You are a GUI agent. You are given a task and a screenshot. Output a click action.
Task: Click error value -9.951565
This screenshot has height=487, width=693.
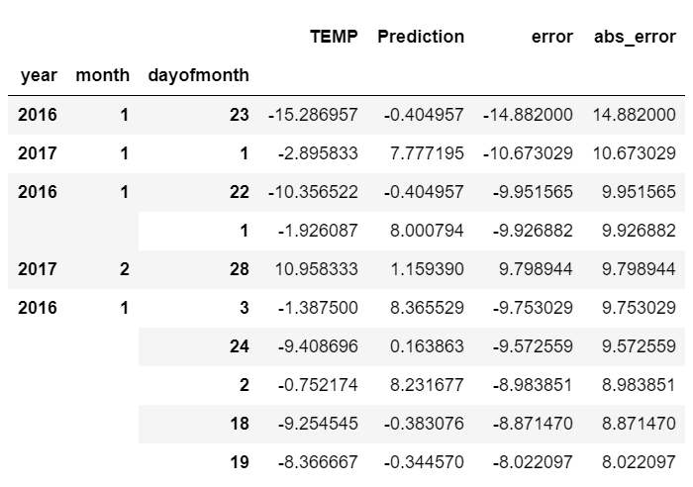pos(528,192)
